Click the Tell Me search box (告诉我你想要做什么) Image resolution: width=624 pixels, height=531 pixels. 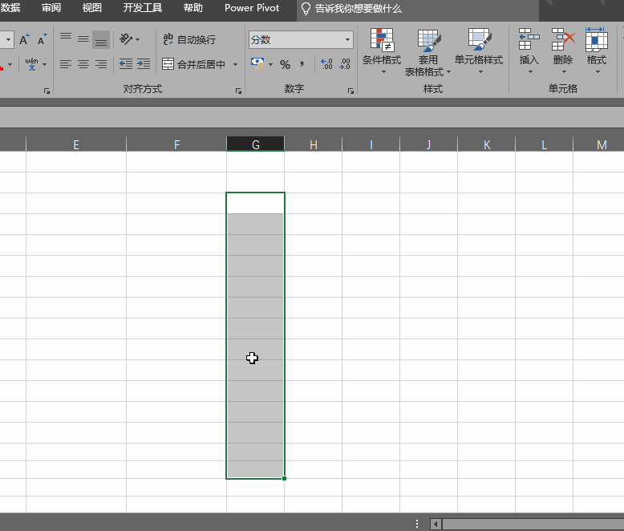coord(357,8)
